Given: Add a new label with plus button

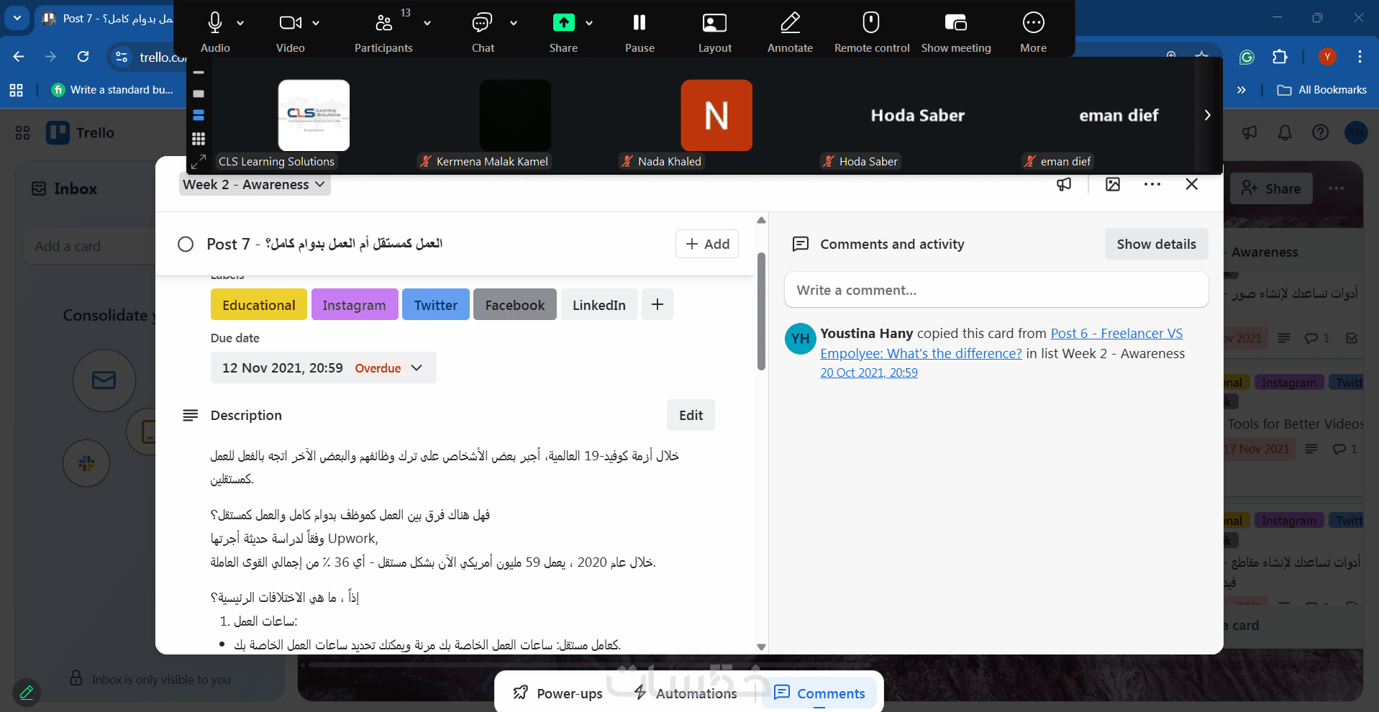Looking at the screenshot, I should point(657,305).
